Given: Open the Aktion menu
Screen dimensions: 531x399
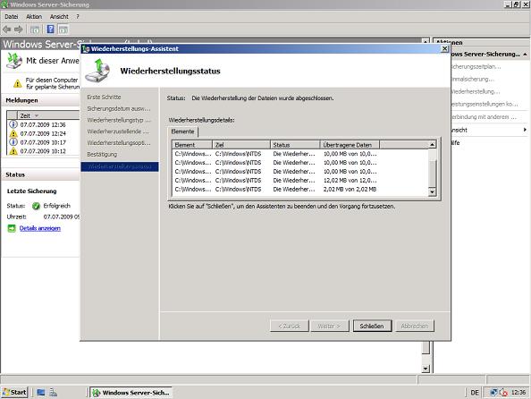Looking at the screenshot, I should [34, 17].
